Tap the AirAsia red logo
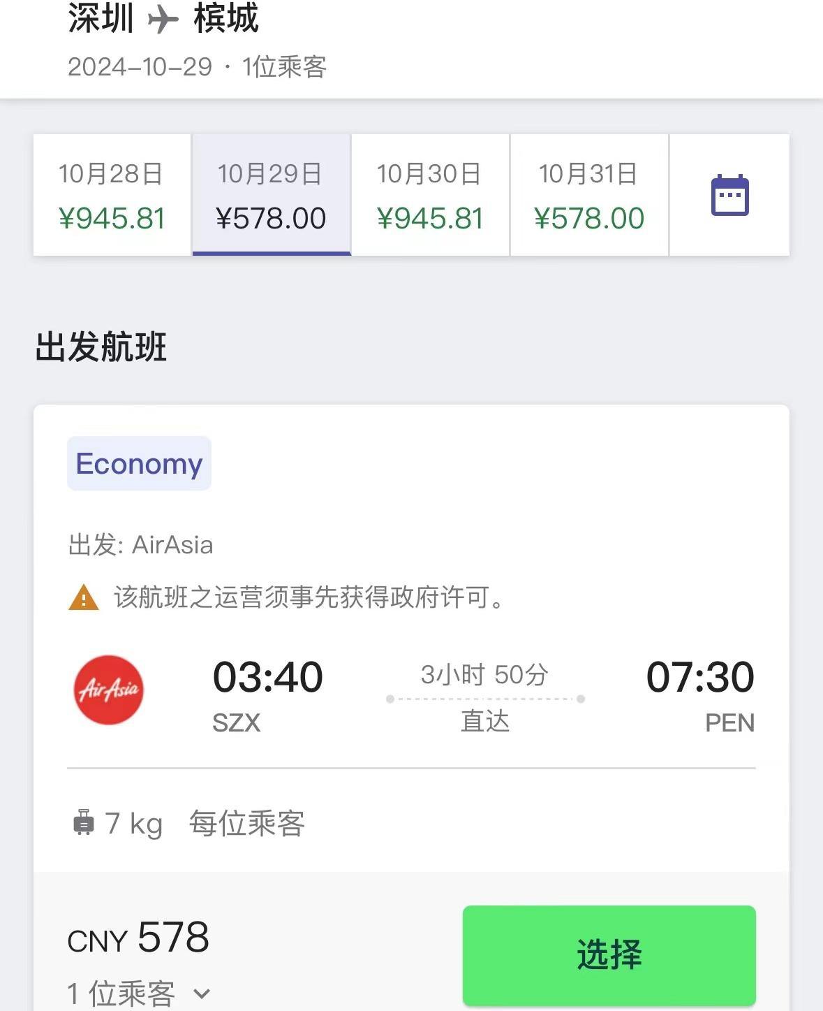This screenshot has width=823, height=1011. coord(109,690)
